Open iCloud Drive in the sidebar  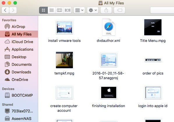pos(19,42)
